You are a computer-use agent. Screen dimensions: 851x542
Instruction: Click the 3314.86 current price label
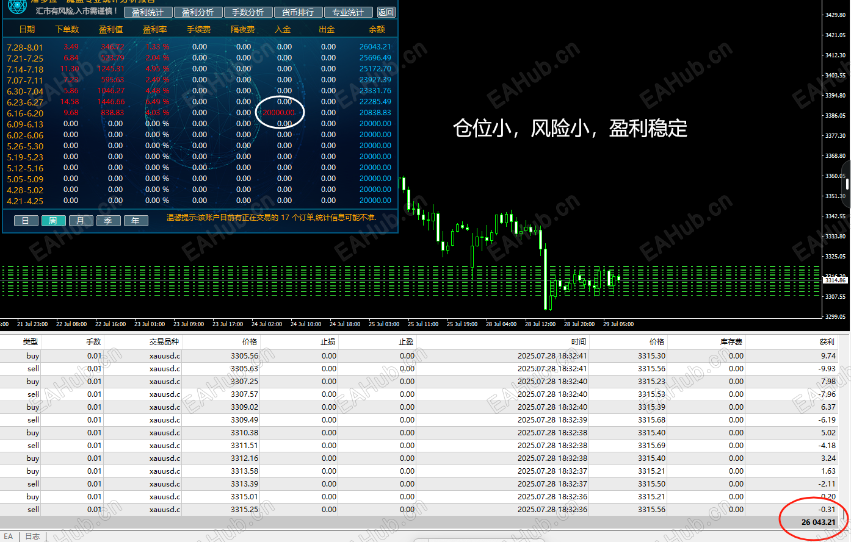(x=836, y=280)
